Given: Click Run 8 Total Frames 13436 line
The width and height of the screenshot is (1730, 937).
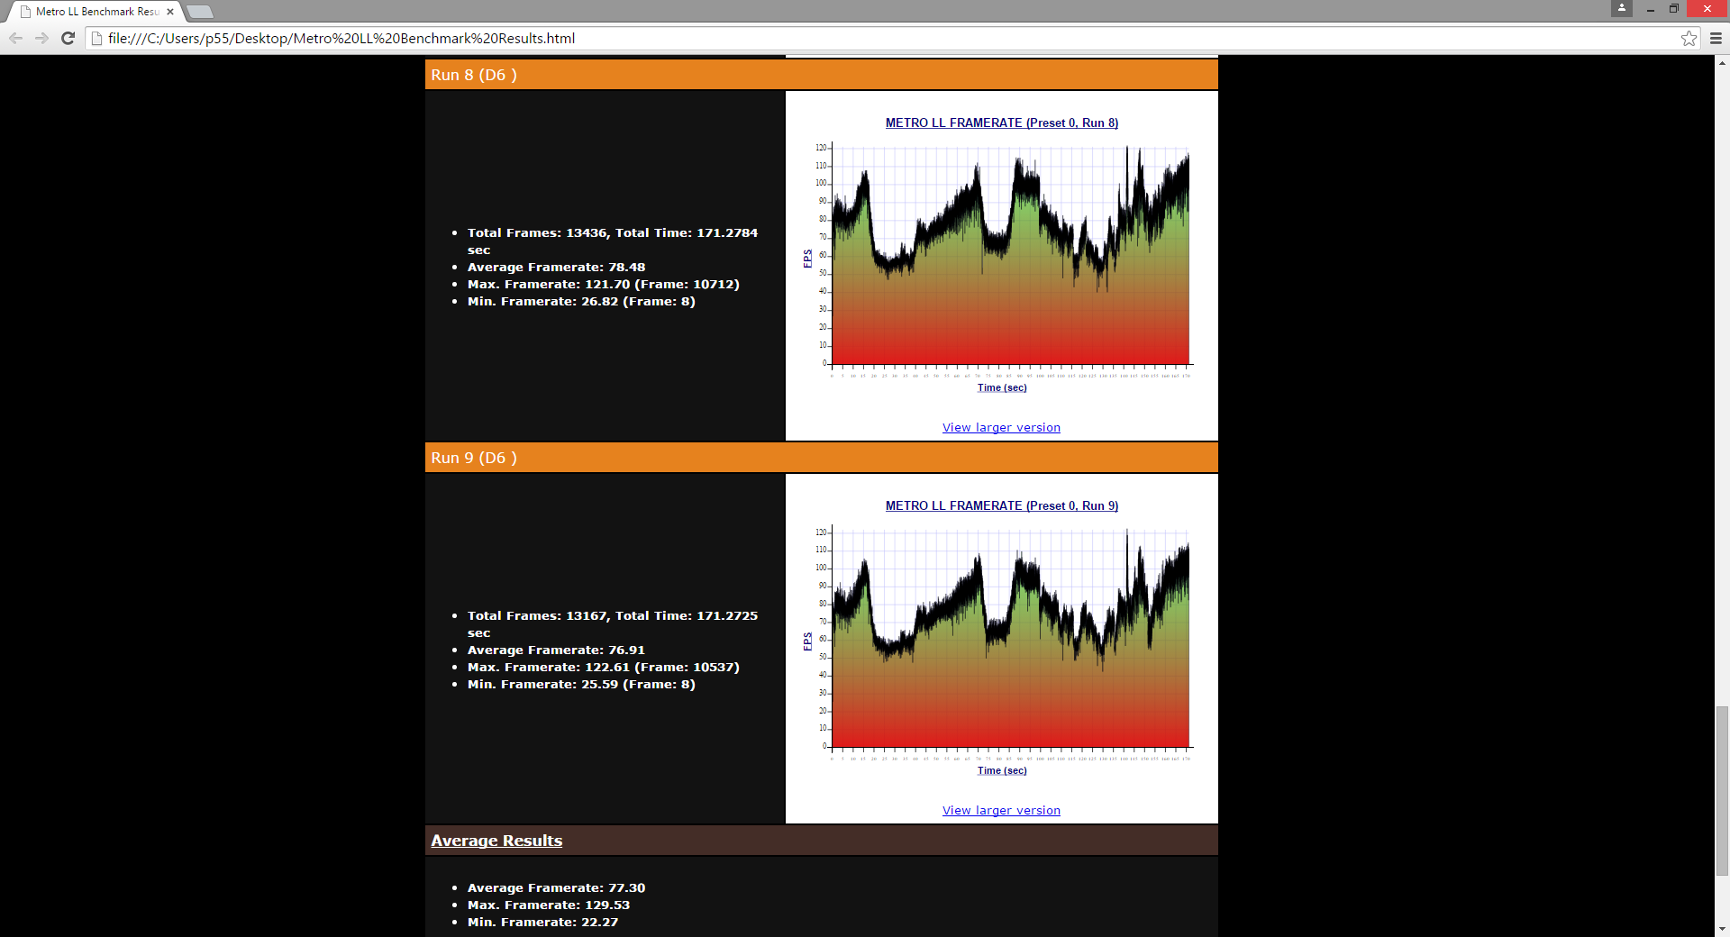Looking at the screenshot, I should pos(613,241).
